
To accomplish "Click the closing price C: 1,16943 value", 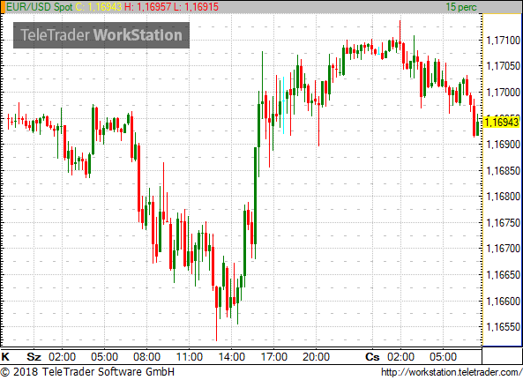I will 99,7.
